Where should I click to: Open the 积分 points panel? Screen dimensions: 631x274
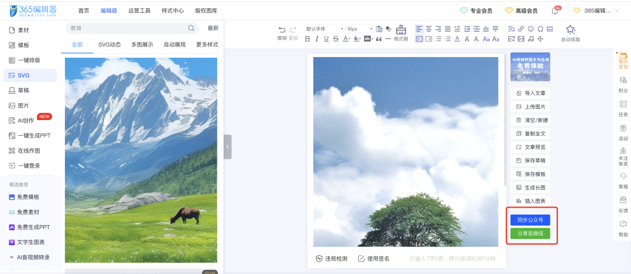pyautogui.click(x=623, y=85)
